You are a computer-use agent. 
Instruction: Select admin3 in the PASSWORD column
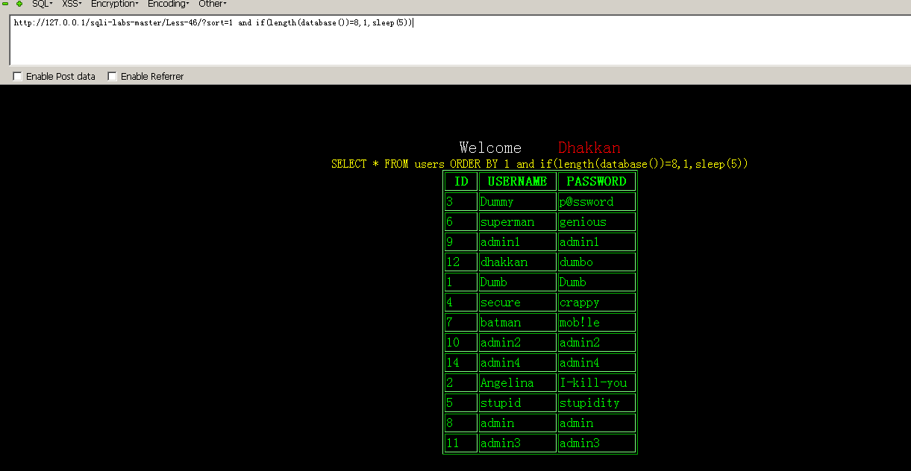597,443
